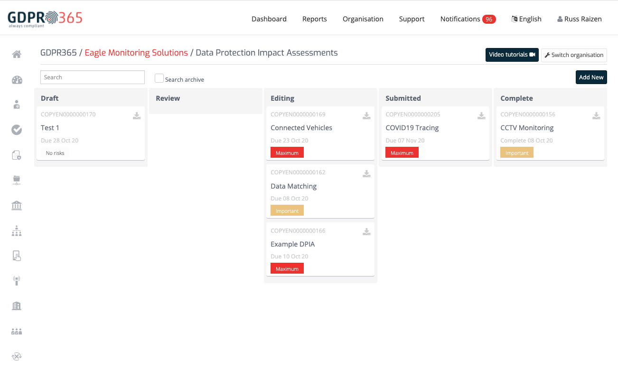Open the gauge dashboard sidebar icon
The width and height of the screenshot is (618, 372).
[17, 79]
